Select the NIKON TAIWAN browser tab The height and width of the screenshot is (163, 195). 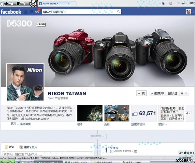54,4
